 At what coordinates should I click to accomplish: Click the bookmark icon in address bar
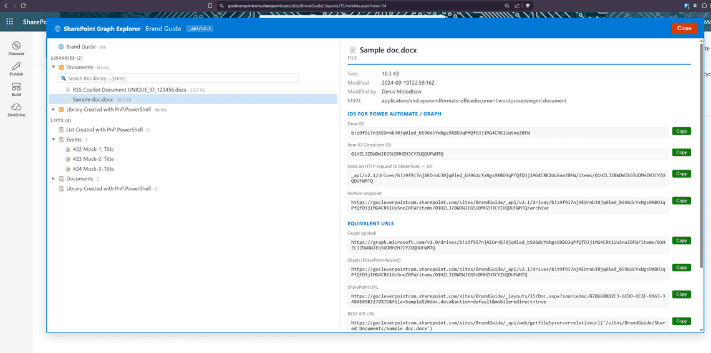click(x=210, y=6)
